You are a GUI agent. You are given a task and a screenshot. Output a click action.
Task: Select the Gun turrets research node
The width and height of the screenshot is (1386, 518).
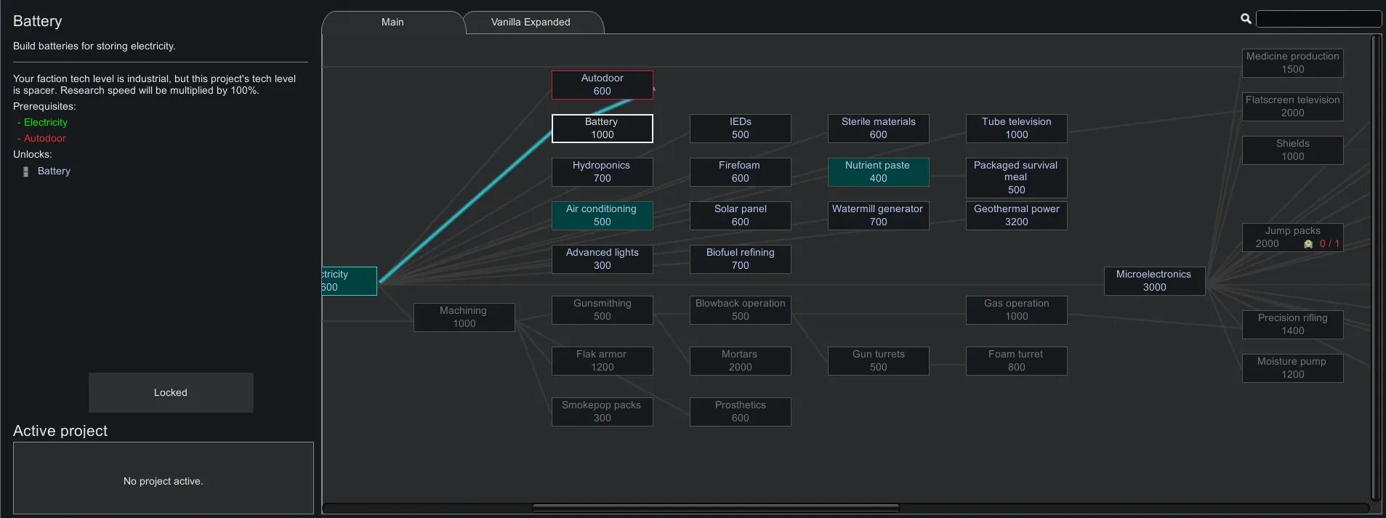(x=878, y=361)
